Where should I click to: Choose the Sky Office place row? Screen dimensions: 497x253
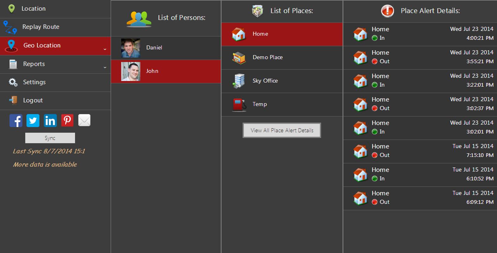click(282, 81)
